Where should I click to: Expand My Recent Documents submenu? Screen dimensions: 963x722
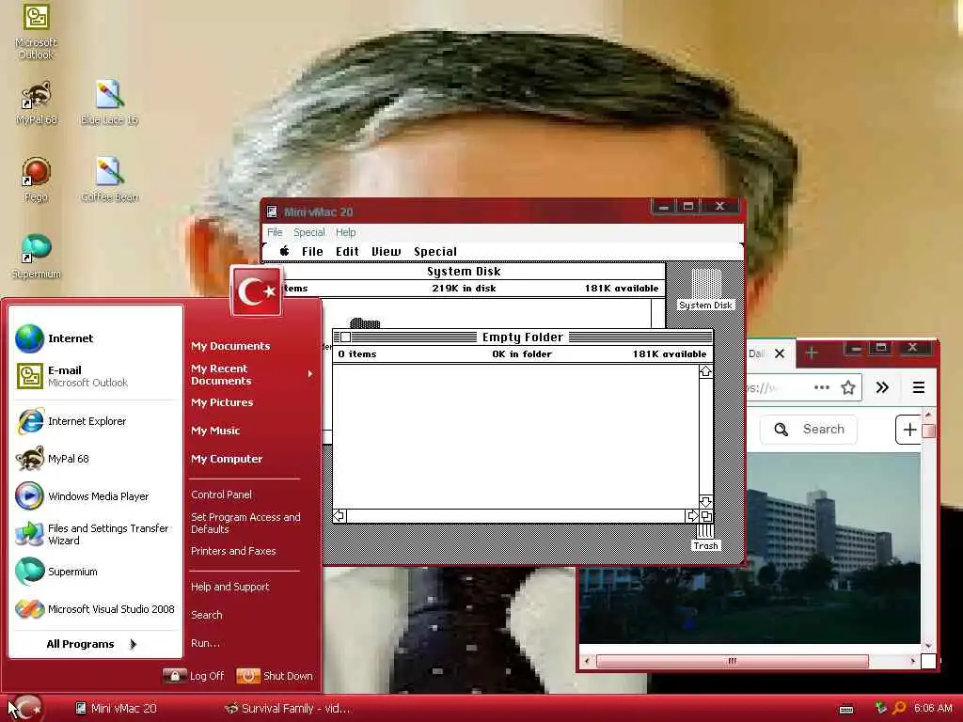coord(252,374)
